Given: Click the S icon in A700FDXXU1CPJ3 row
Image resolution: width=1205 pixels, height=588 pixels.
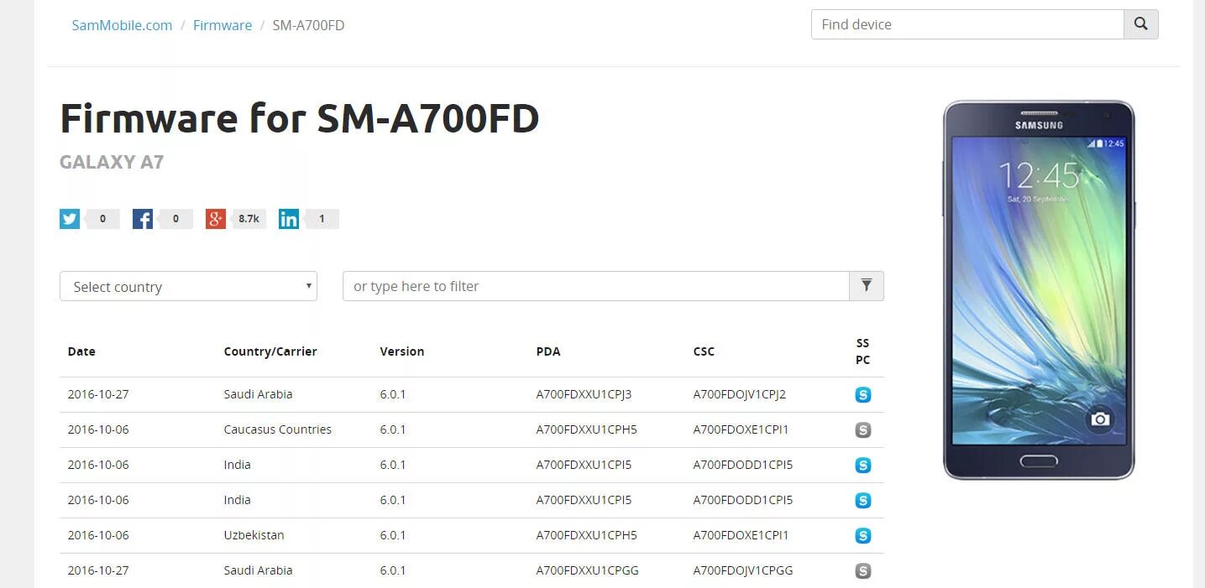Looking at the screenshot, I should [862, 395].
